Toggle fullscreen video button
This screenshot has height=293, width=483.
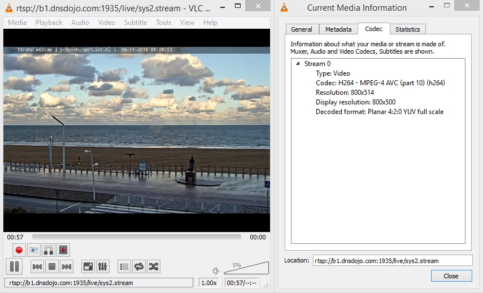(x=88, y=266)
